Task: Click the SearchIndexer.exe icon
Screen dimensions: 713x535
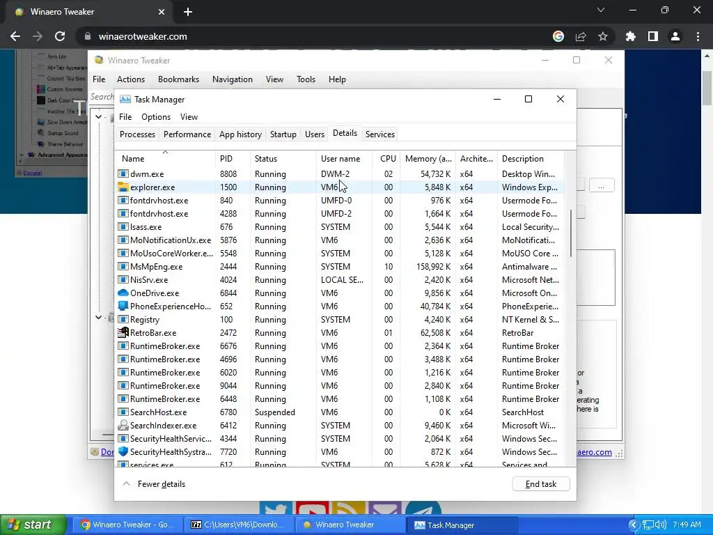Action: click(x=123, y=426)
